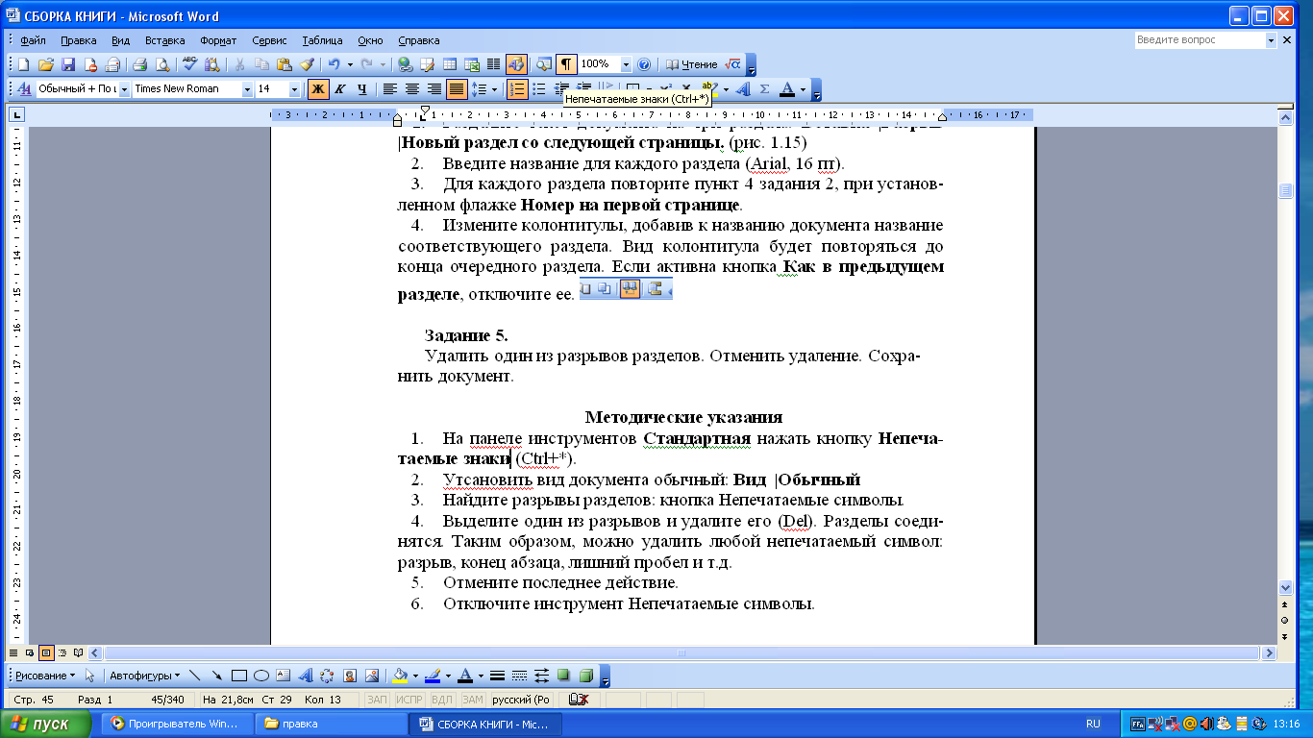Select the Line drawing tool
This screenshot has width=1313, height=738.
(x=195, y=676)
